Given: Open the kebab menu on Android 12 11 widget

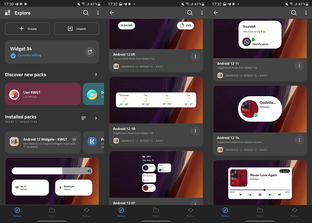Looking at the screenshot, I should (299, 65).
